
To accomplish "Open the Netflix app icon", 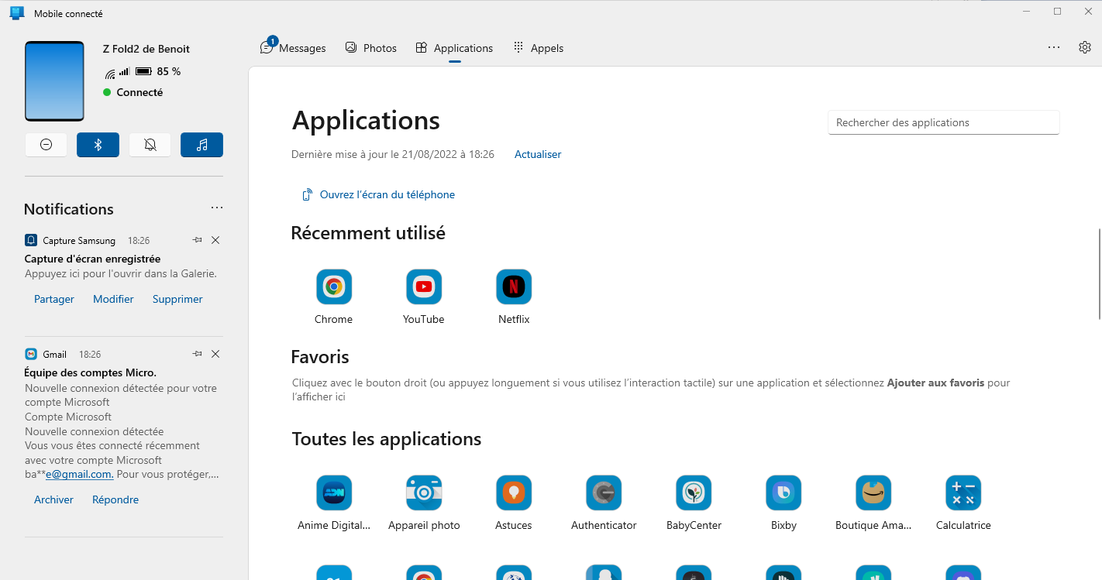I will coord(514,287).
